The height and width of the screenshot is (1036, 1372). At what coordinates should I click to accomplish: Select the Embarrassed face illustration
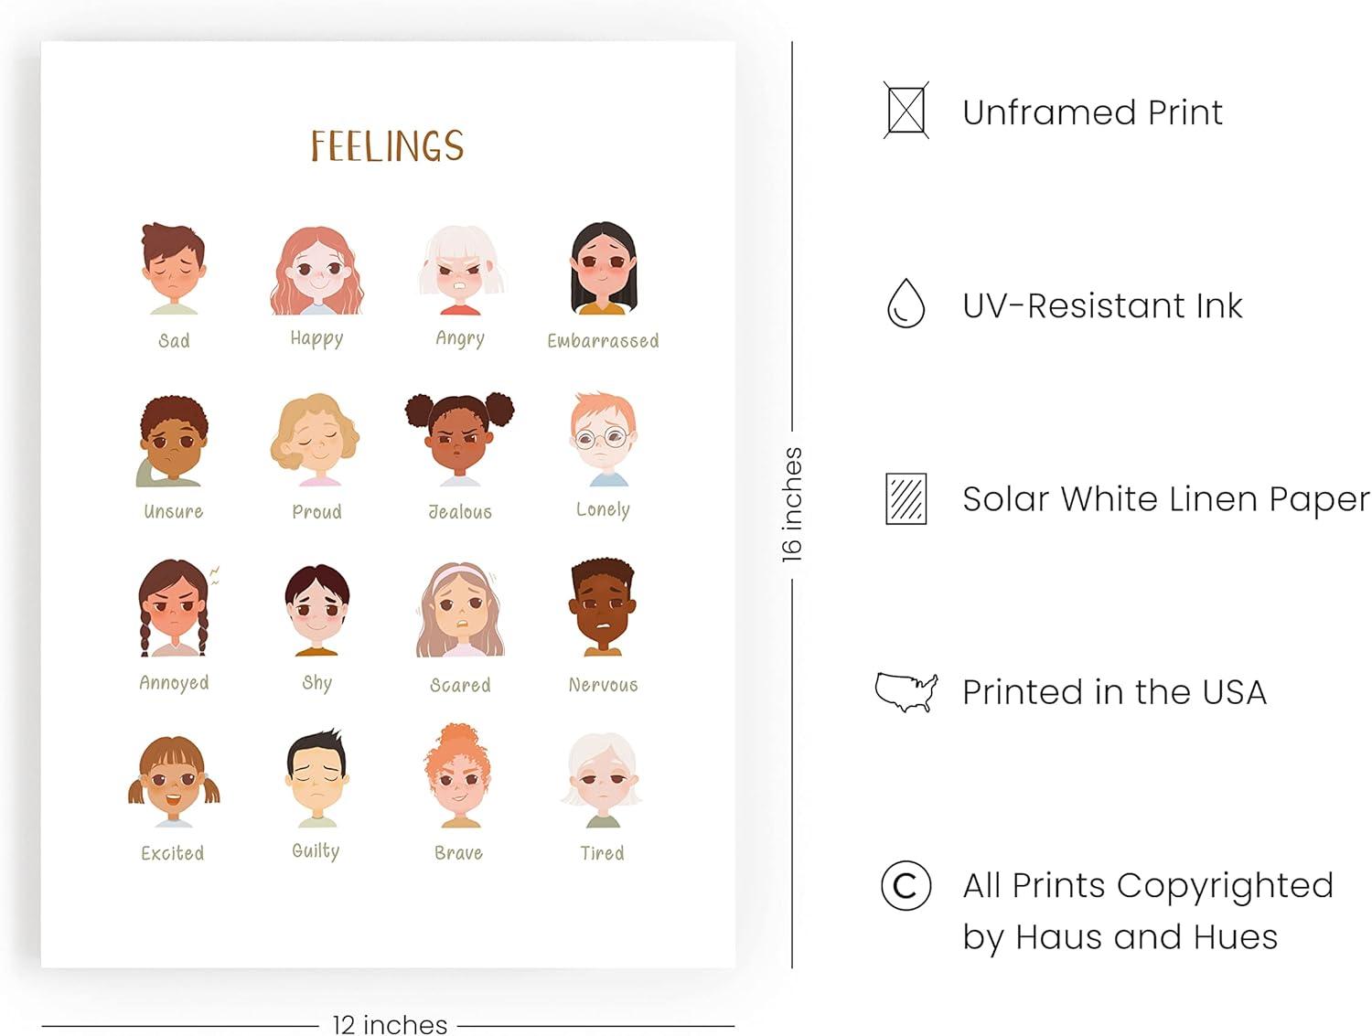603,269
